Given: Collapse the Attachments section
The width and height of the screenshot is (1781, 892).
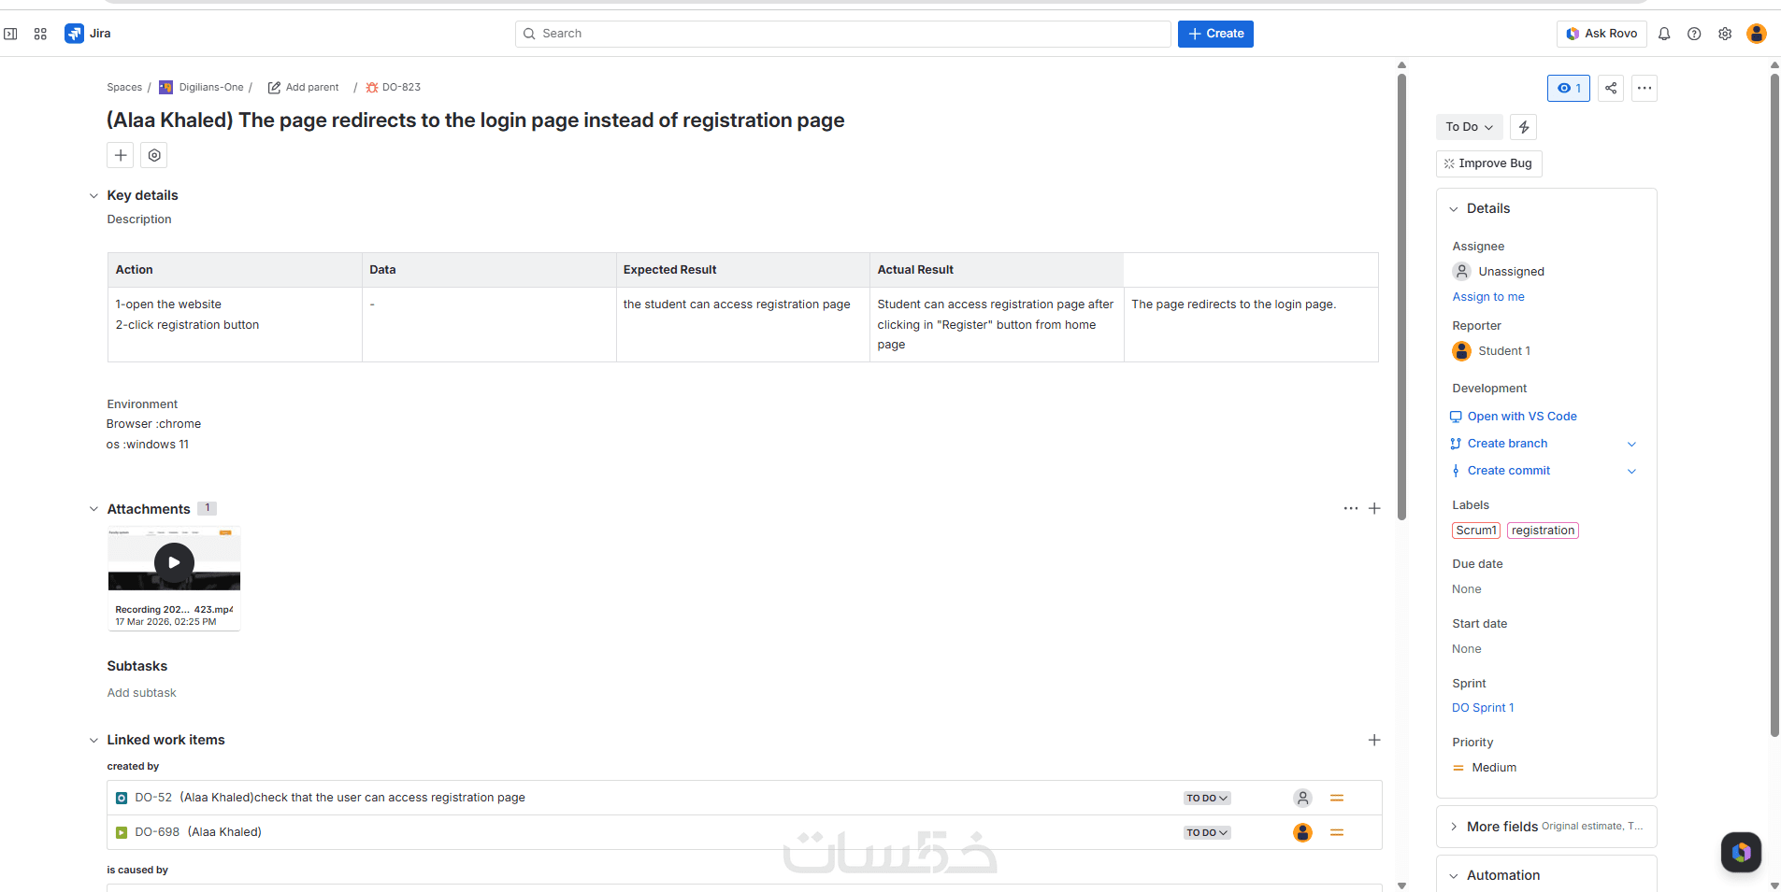Looking at the screenshot, I should [x=93, y=509].
